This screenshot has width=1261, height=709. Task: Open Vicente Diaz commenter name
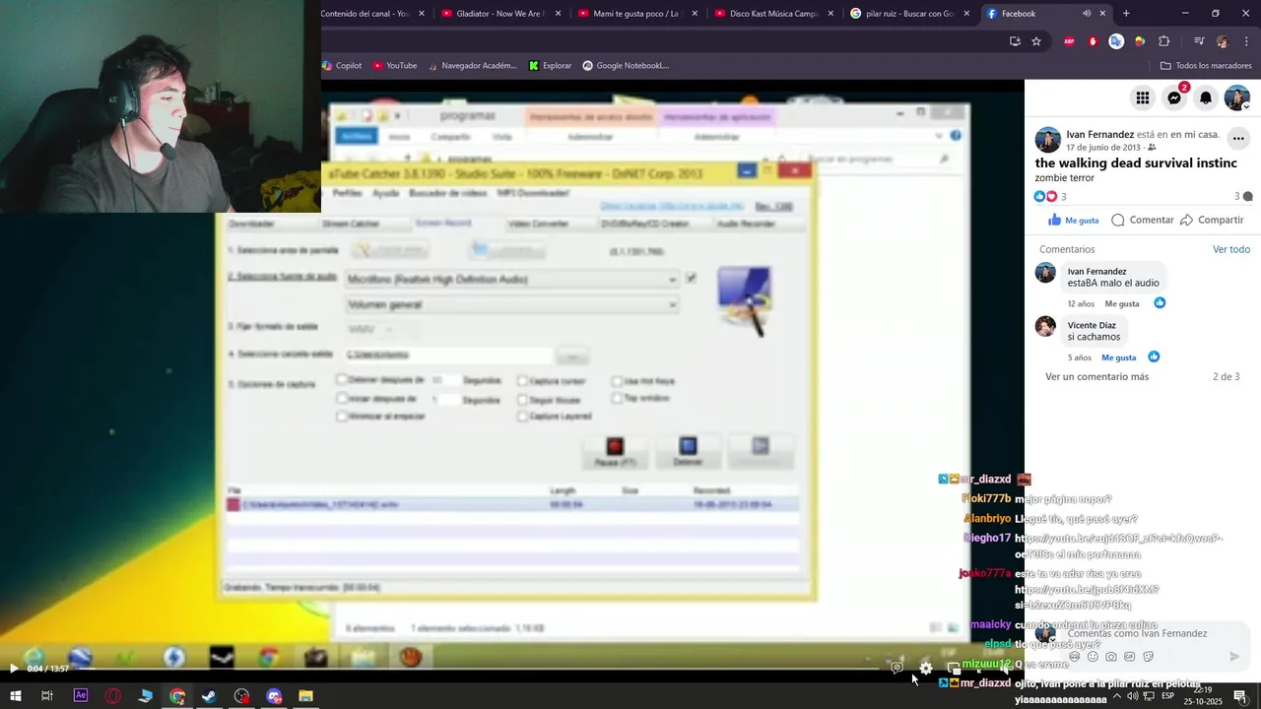pos(1092,325)
